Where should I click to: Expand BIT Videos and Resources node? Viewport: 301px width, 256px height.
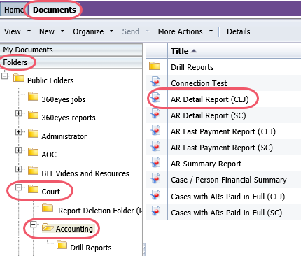(18, 169)
